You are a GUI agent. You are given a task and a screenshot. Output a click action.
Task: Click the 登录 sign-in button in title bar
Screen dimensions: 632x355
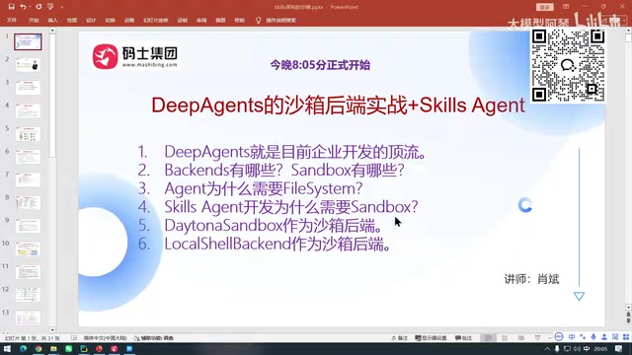pos(545,7)
